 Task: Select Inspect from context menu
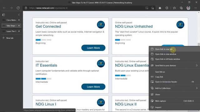(x=174, y=107)
